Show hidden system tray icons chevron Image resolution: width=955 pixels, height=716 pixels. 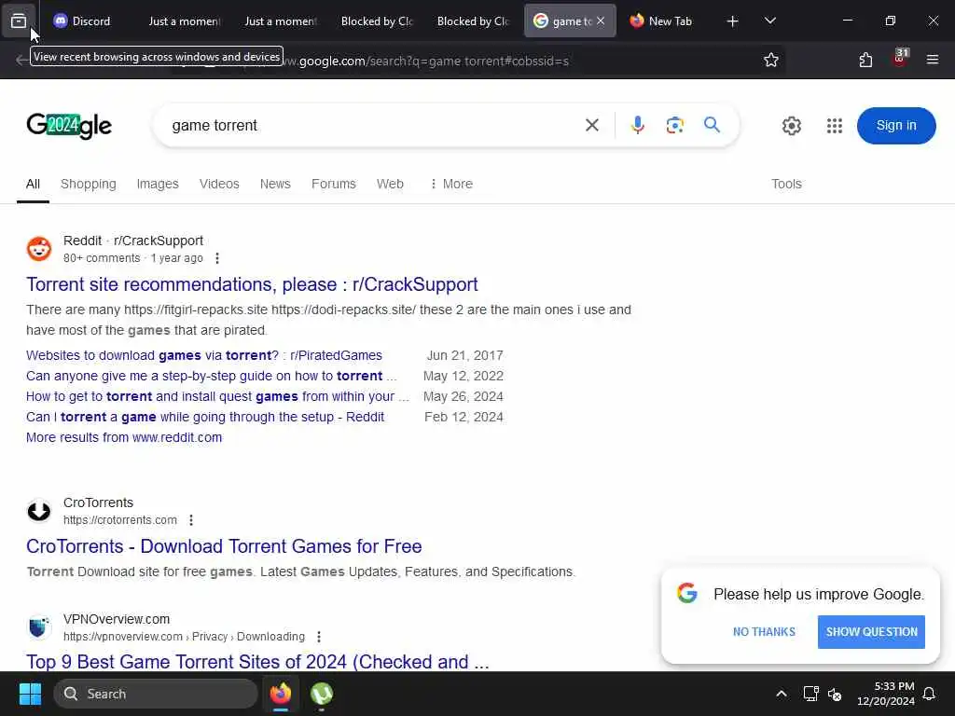(x=782, y=694)
